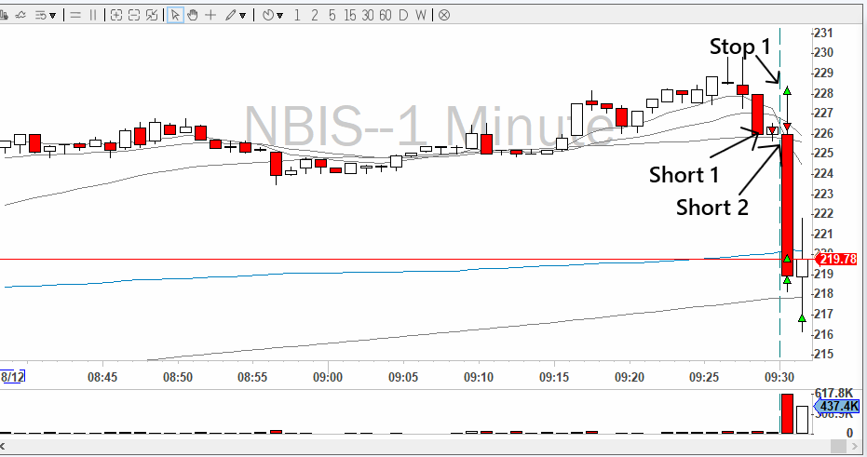Click the 08:45 time axis label

pos(102,378)
